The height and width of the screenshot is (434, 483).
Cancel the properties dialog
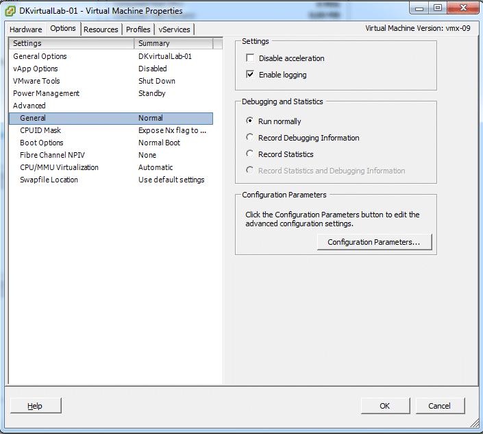(x=440, y=406)
